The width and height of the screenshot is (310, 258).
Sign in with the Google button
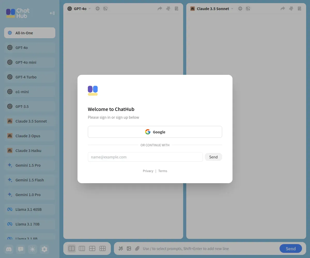(x=155, y=132)
